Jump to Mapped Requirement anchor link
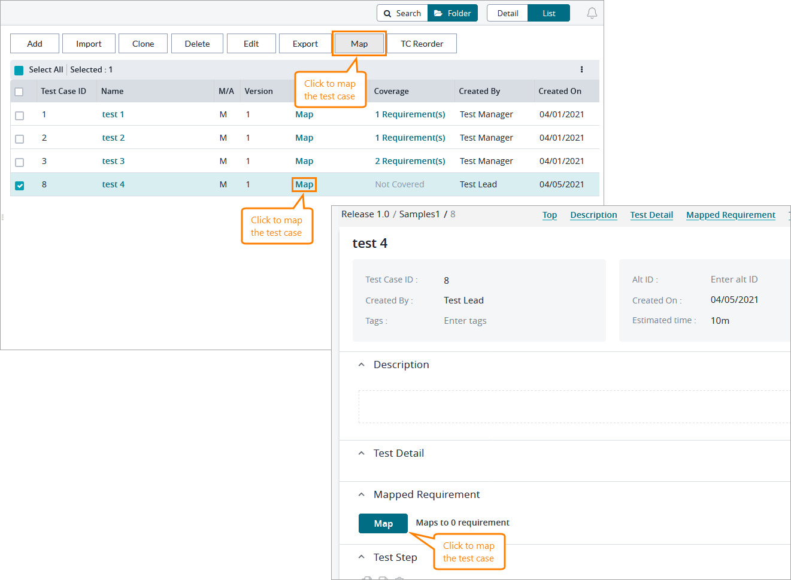The height and width of the screenshot is (580, 791). coord(731,215)
